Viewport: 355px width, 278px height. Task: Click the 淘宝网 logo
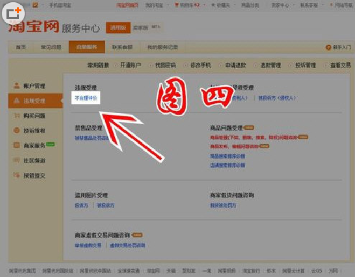(34, 27)
